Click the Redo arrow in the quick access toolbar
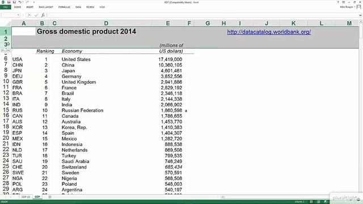 click(27, 2)
